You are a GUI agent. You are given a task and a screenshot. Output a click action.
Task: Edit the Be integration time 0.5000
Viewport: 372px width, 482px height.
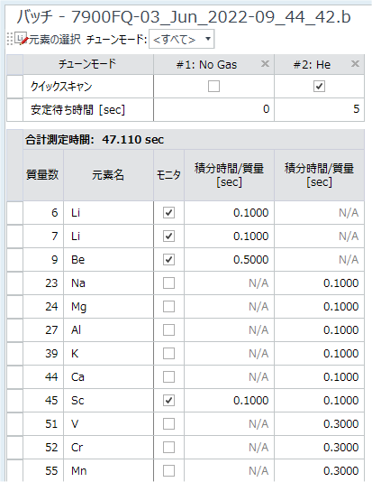coord(229,260)
